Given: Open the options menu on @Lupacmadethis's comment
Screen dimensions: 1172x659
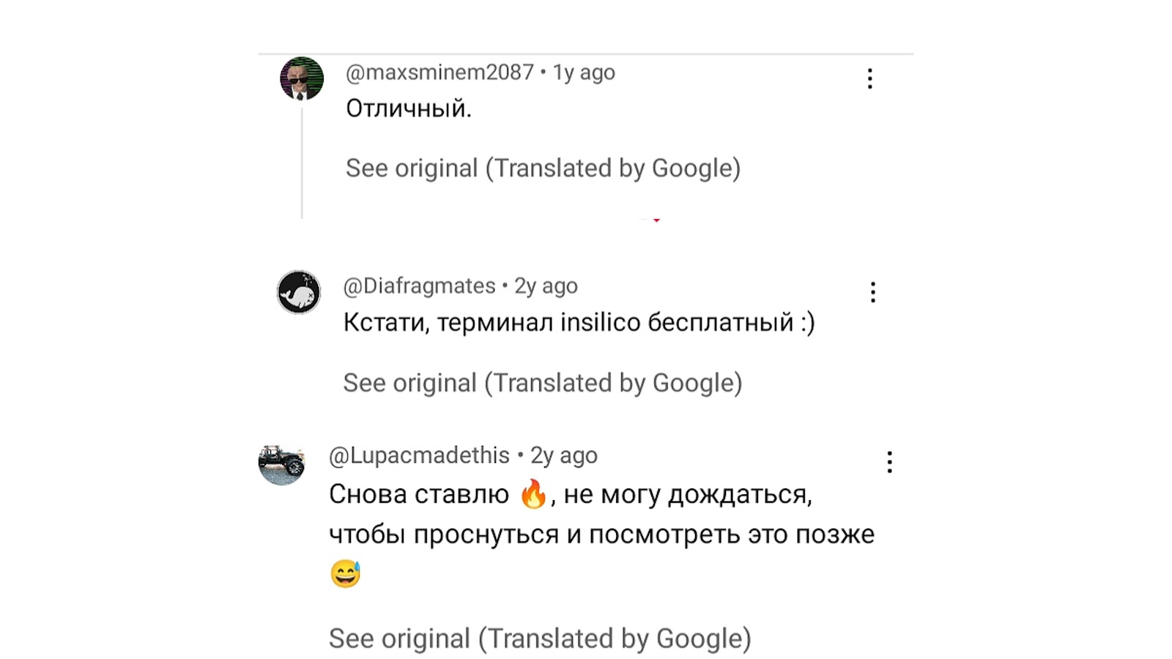Looking at the screenshot, I should [889, 461].
